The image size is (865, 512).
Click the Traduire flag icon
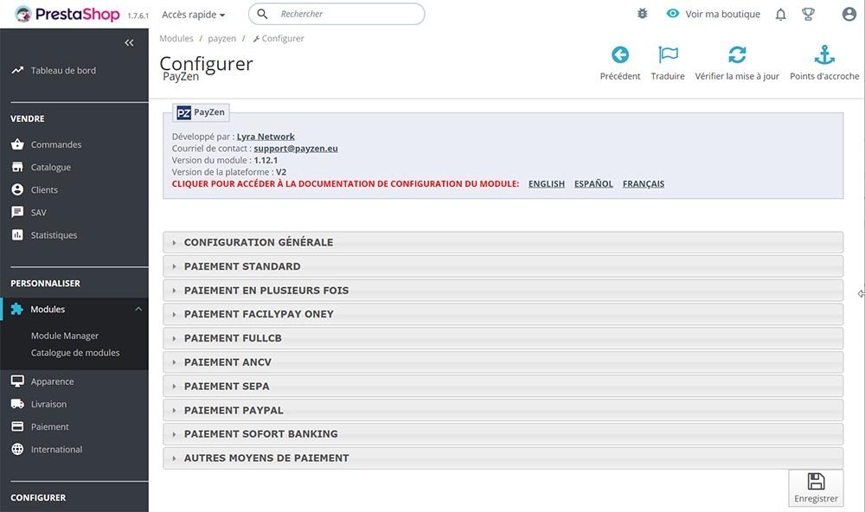(x=668, y=54)
